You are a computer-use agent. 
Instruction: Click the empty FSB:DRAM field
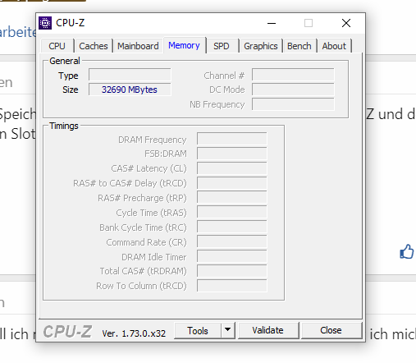point(232,154)
